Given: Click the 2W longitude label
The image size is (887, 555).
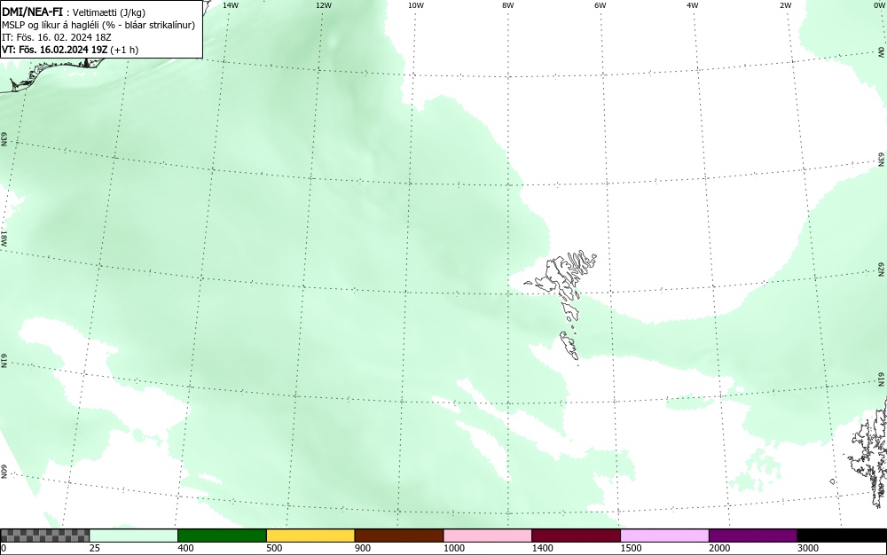Looking at the screenshot, I should coord(785,5).
